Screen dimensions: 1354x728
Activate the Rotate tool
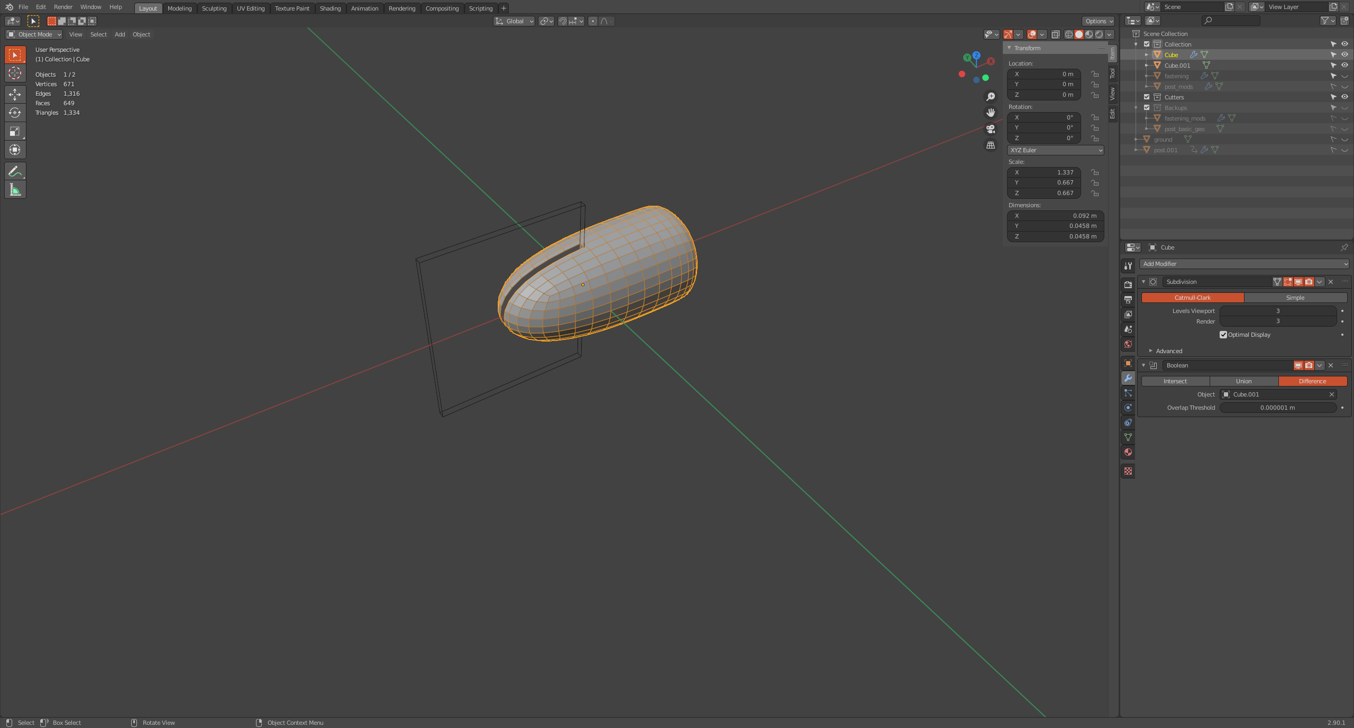tap(15, 113)
